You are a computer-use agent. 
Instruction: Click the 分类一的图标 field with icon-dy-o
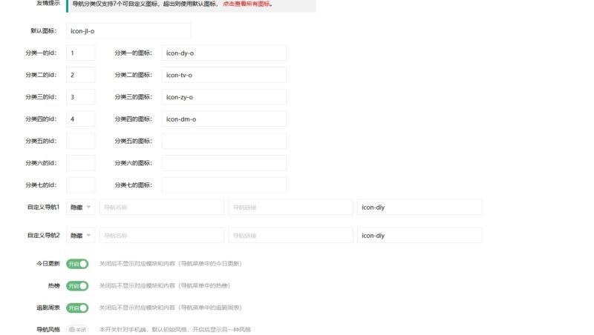(x=223, y=53)
